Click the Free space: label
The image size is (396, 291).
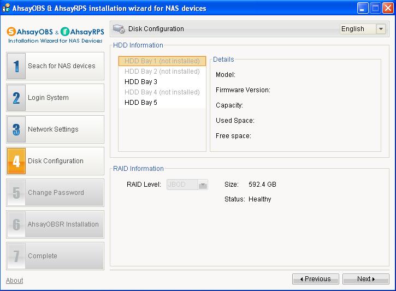pyautogui.click(x=233, y=136)
